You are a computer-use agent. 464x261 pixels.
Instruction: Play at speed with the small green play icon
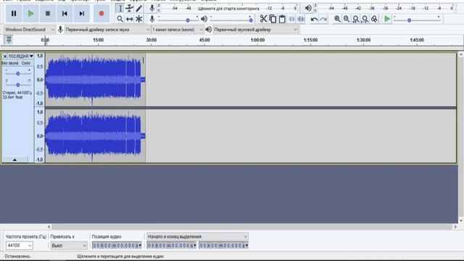click(386, 19)
